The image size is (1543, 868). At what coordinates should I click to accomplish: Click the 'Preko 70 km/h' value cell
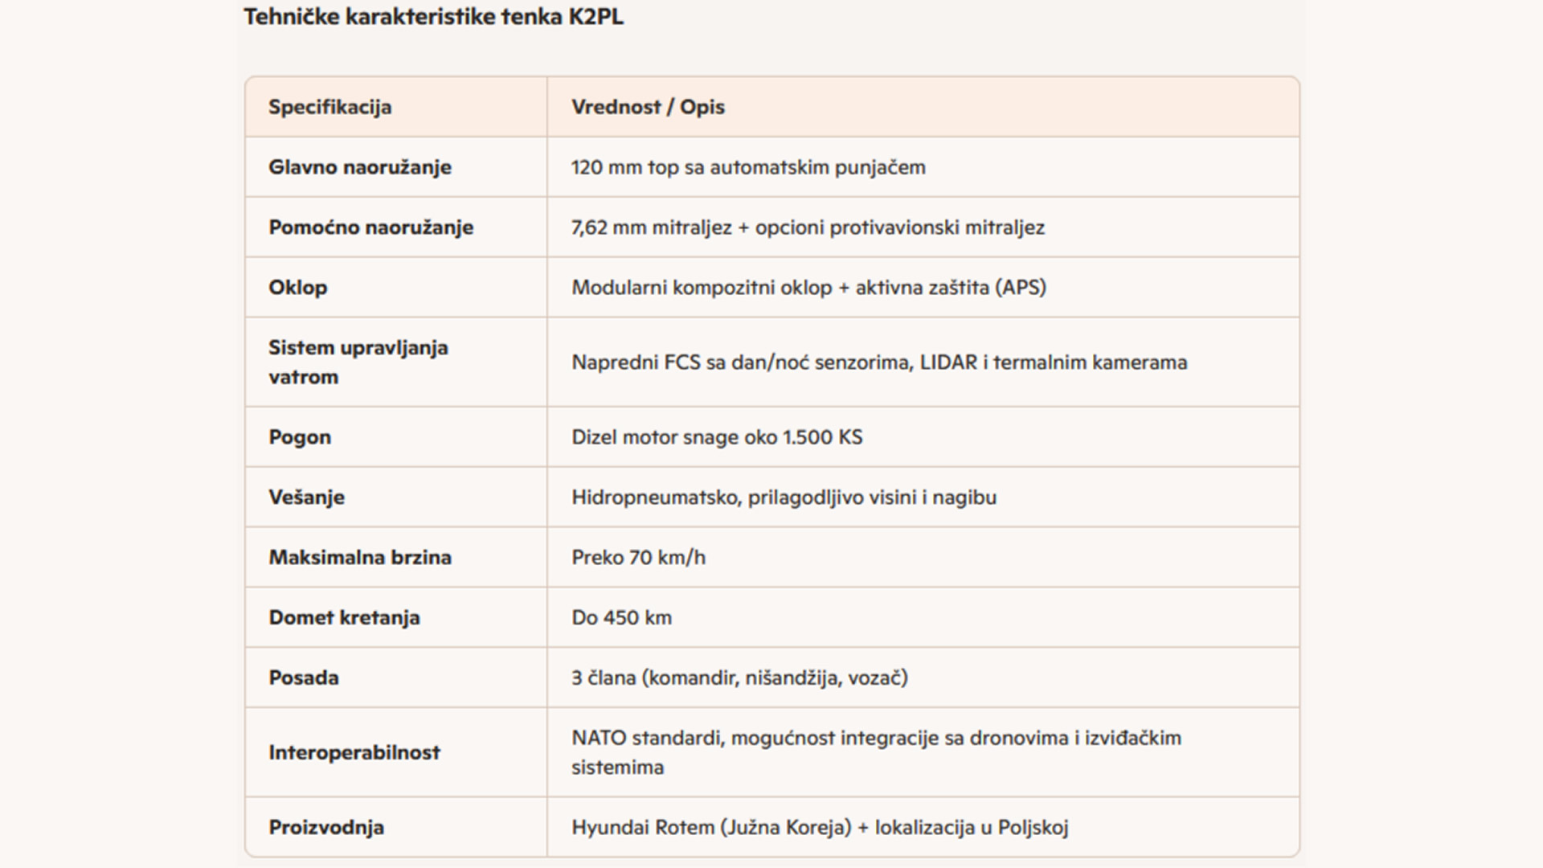pos(638,558)
